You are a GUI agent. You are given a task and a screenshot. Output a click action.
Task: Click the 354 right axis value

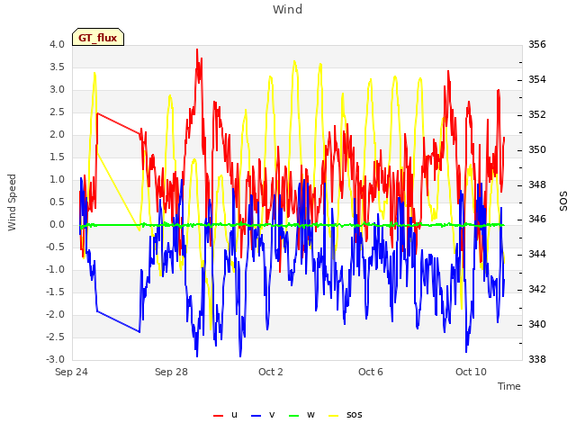pyautogui.click(x=537, y=79)
